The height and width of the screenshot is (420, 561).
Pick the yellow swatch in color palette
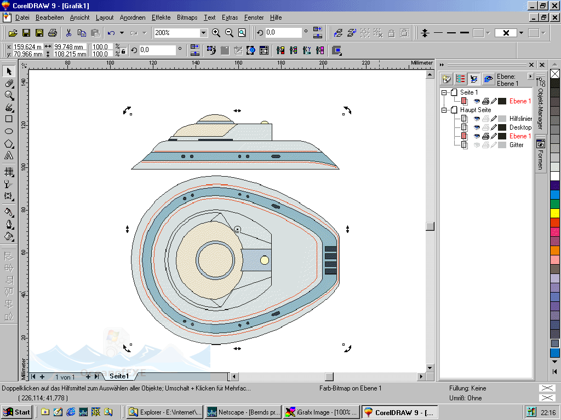554,213
